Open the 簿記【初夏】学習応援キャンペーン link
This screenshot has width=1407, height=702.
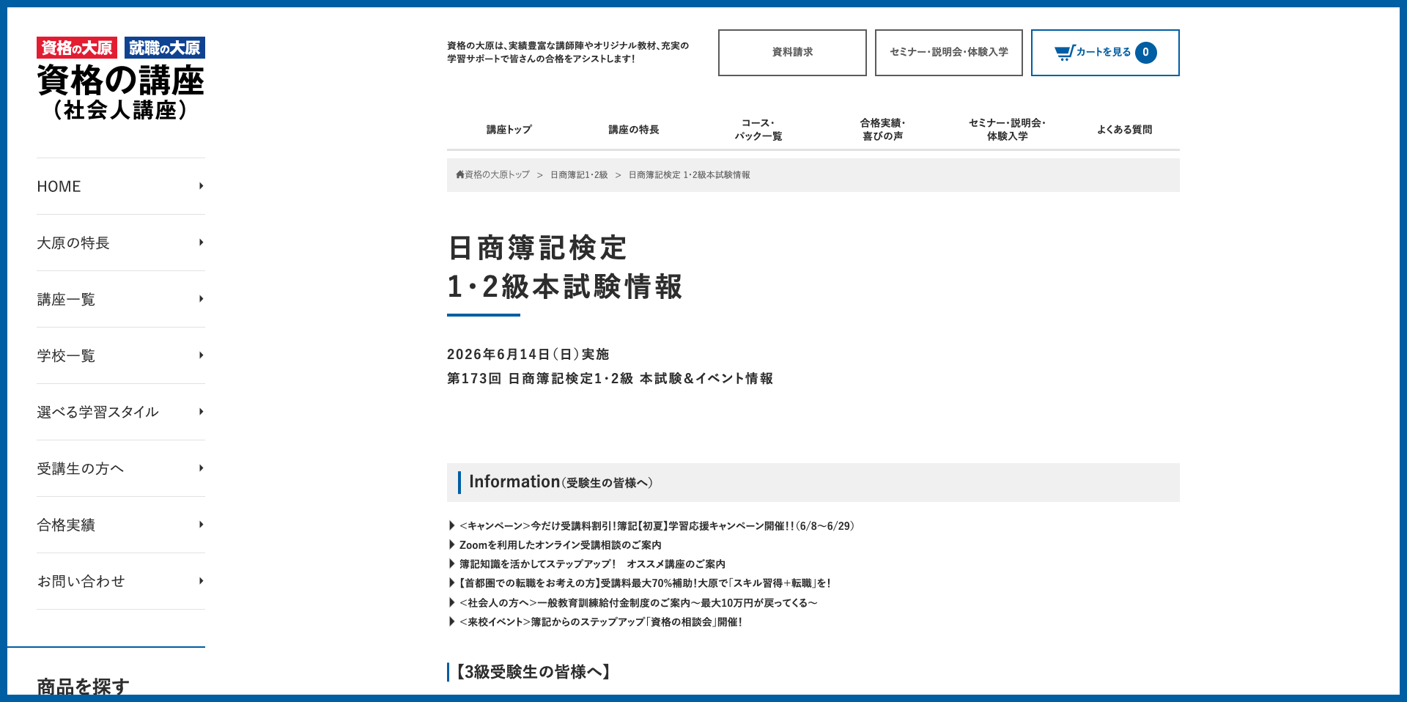click(657, 526)
